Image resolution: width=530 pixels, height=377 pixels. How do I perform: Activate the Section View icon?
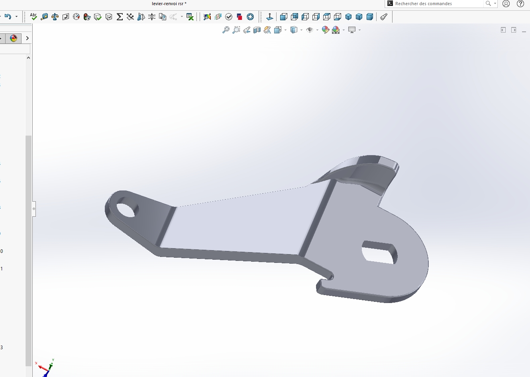pyautogui.click(x=257, y=30)
